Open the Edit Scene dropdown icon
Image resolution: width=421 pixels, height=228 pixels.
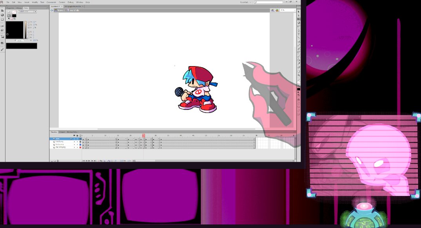click(x=272, y=10)
